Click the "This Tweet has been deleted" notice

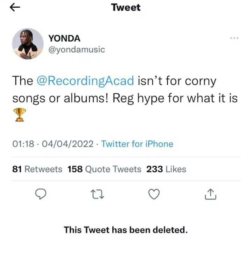pyautogui.click(x=126, y=230)
